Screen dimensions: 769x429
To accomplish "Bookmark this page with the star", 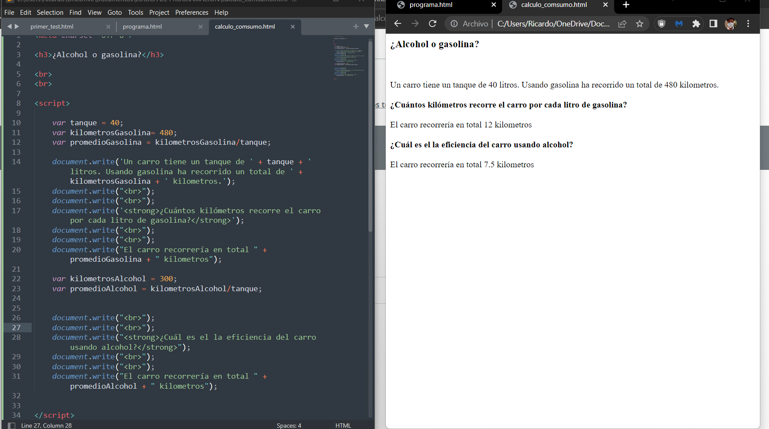I will (x=640, y=24).
